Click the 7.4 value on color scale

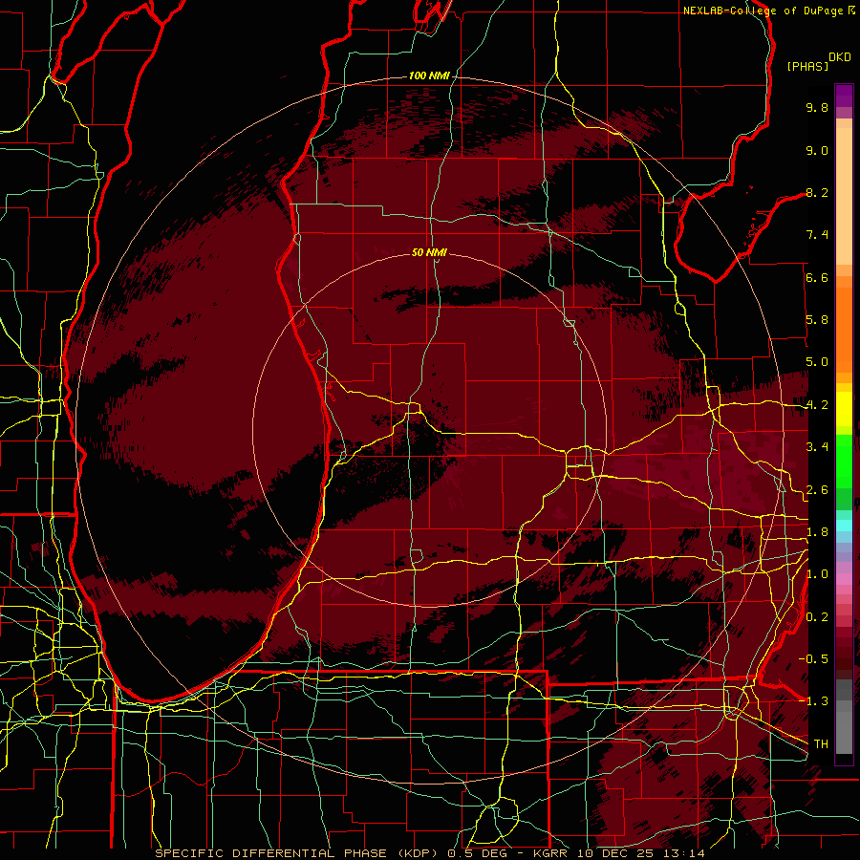[817, 235]
